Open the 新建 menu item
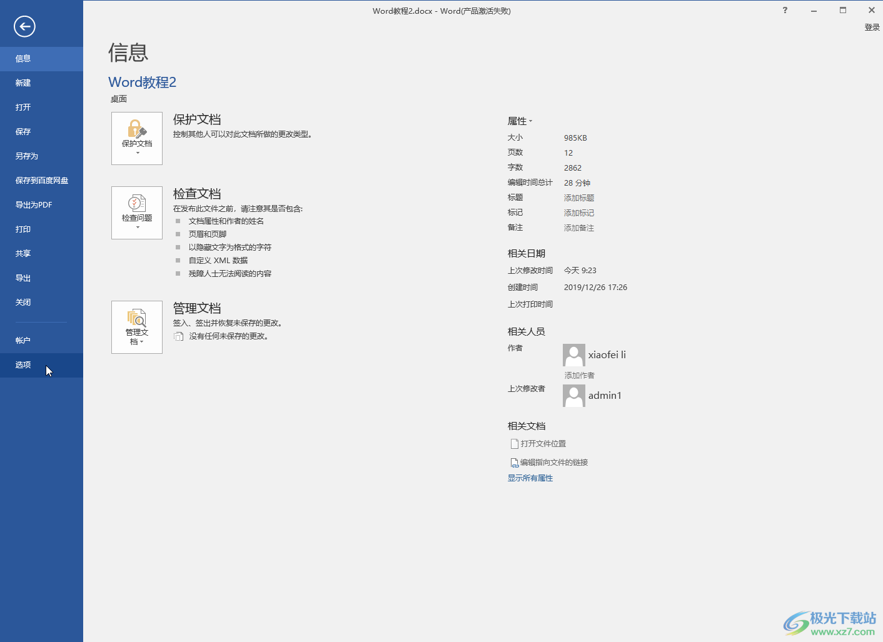Image resolution: width=883 pixels, height=642 pixels. 41,83
